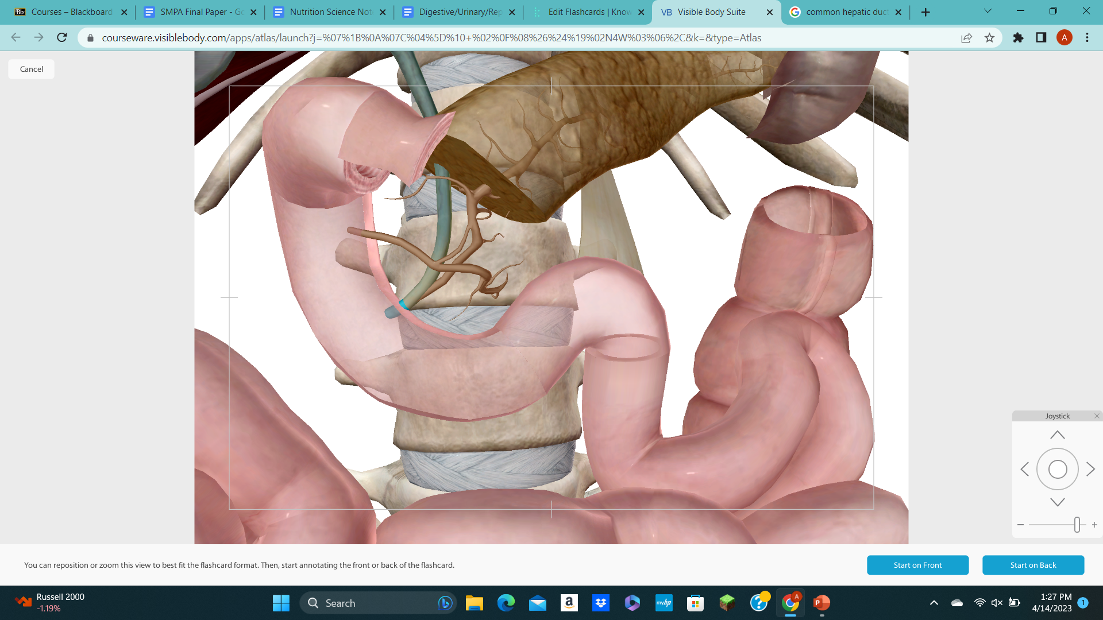Click the joystick right arrow
This screenshot has width=1103, height=620.
coord(1091,469)
